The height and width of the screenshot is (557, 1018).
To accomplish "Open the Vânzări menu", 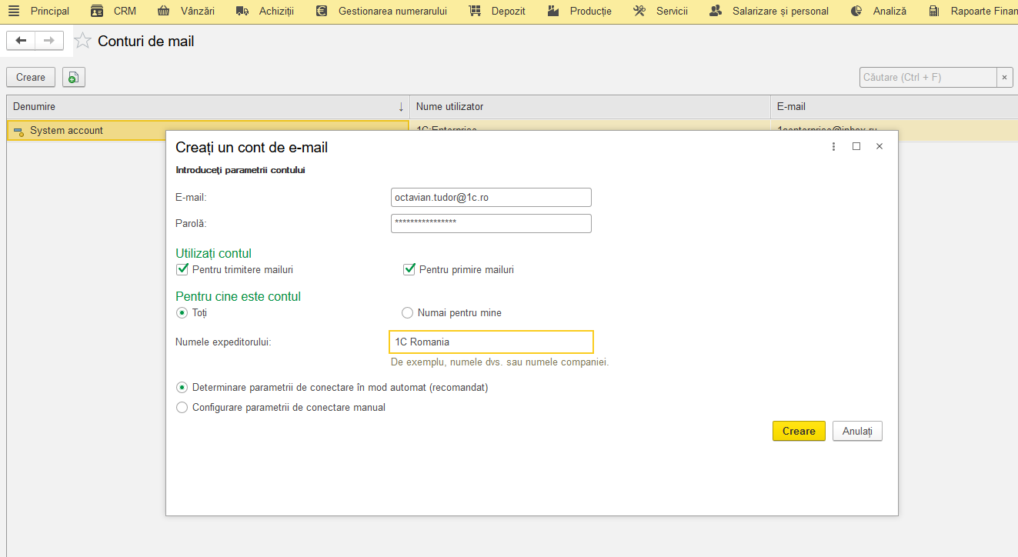I will [185, 11].
